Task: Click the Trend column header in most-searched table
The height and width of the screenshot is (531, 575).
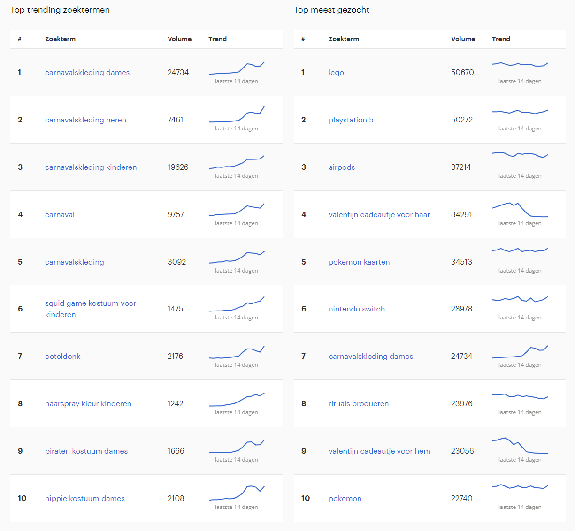Action: (501, 39)
